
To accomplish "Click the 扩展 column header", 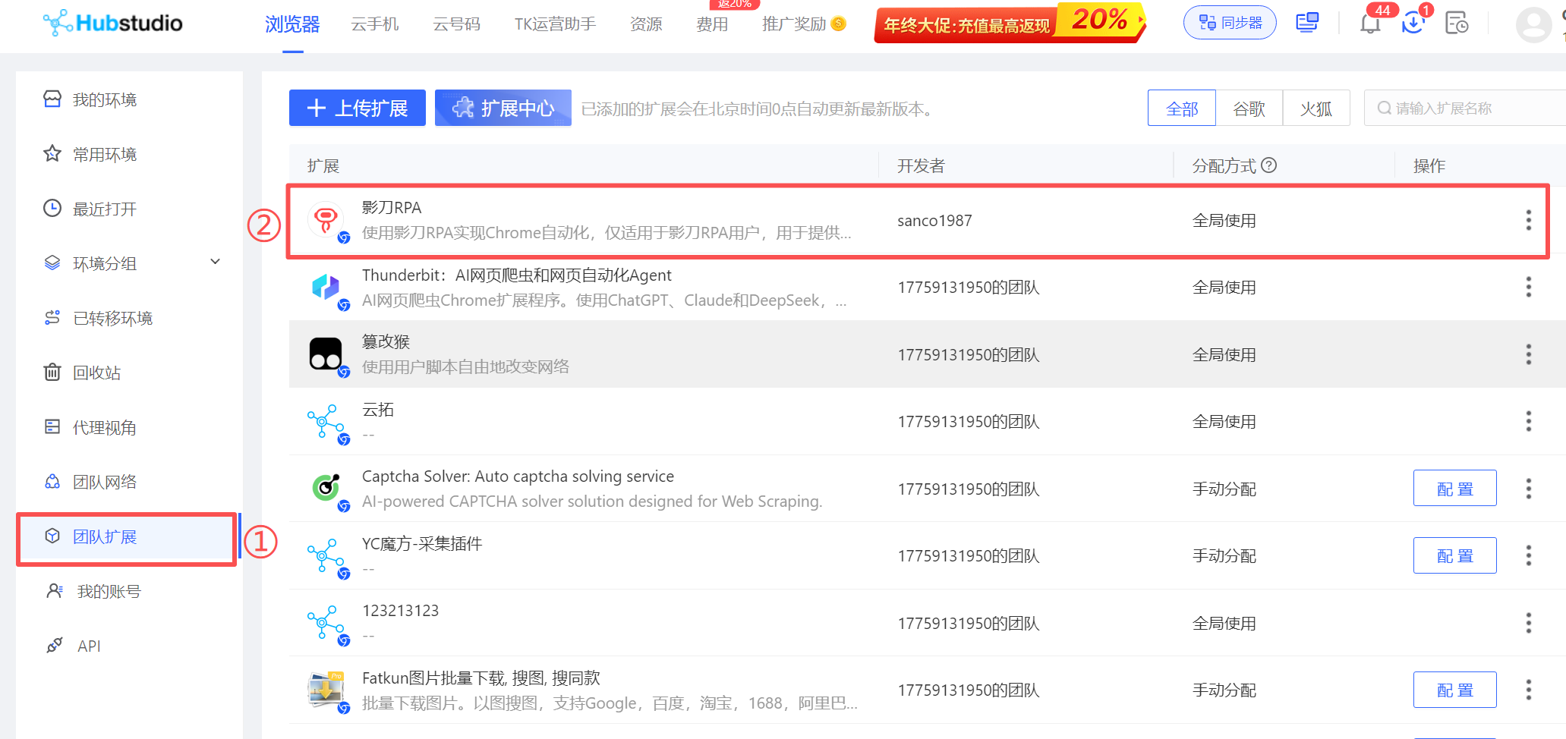I will point(323,165).
